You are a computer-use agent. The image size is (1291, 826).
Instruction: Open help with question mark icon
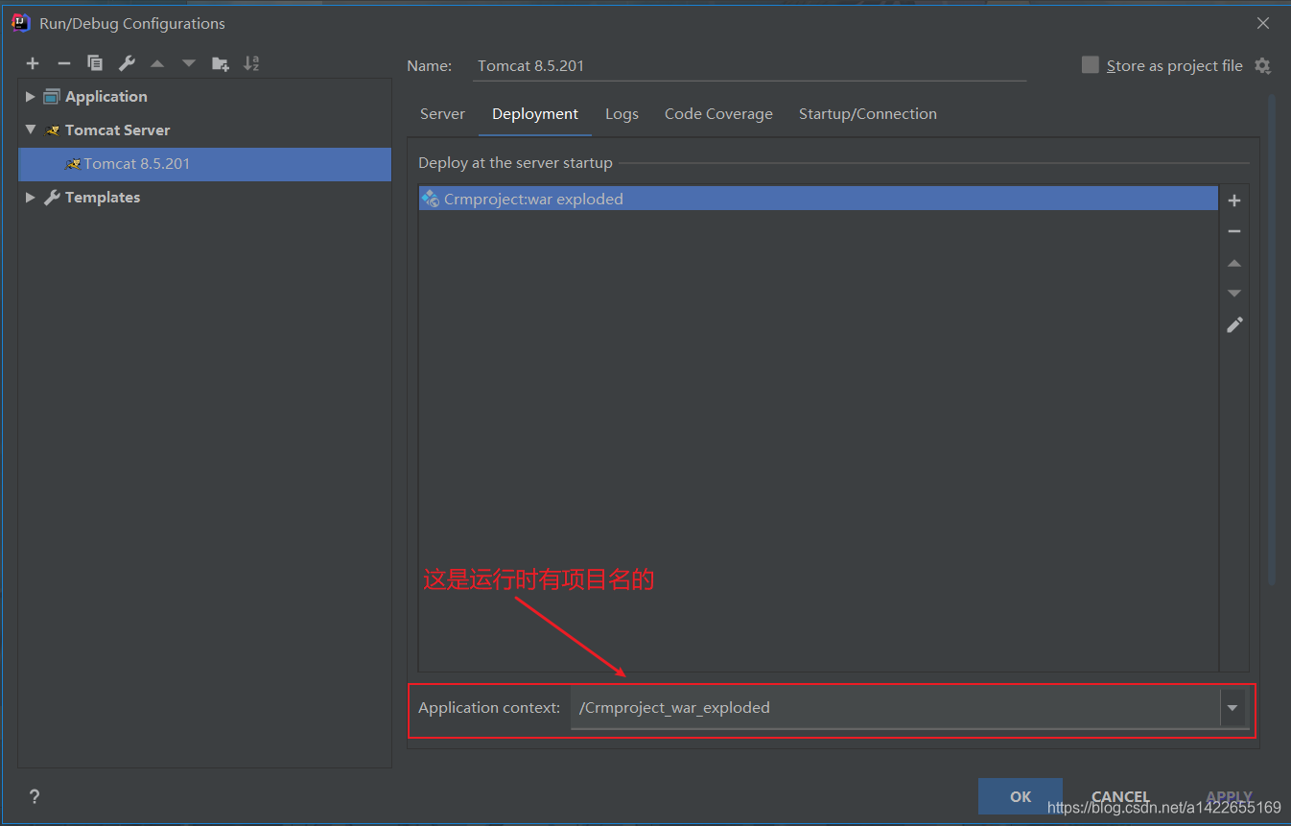[x=35, y=796]
